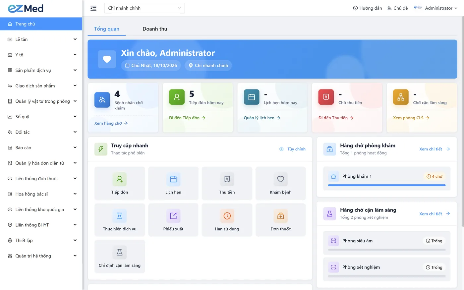
Task: Click the Bệnh nhân chờ khám card icon
Action: click(102, 100)
